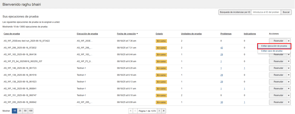This screenshot has height=114, width=295.
Task: Focus the issue ID search field
Action: click(x=266, y=12)
